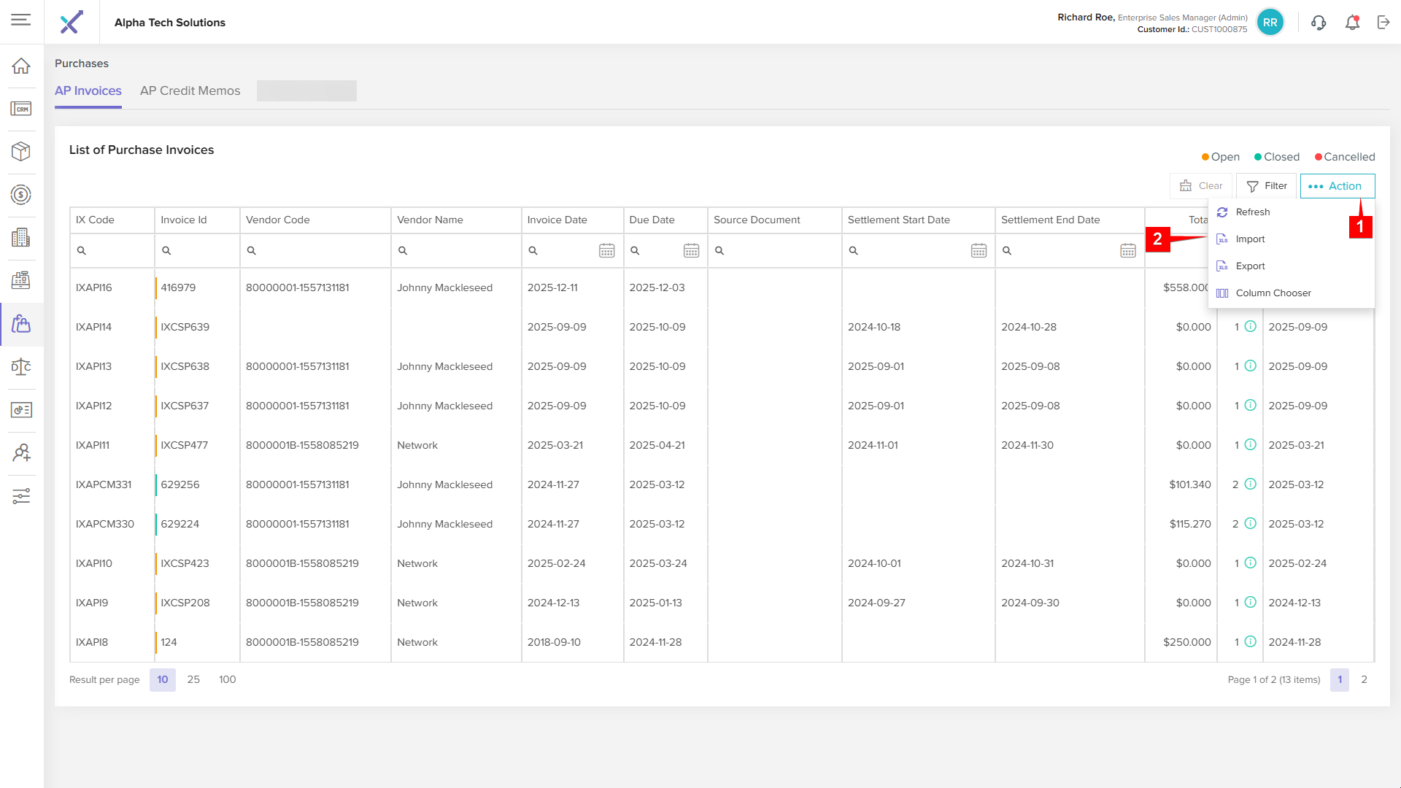Open the Products box sidebar icon
Image resolution: width=1401 pixels, height=788 pixels.
tap(21, 152)
